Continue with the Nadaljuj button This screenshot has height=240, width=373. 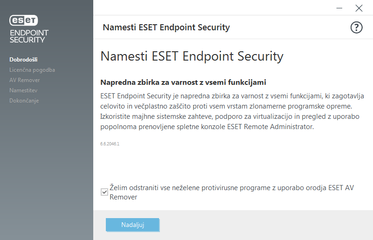point(132,225)
